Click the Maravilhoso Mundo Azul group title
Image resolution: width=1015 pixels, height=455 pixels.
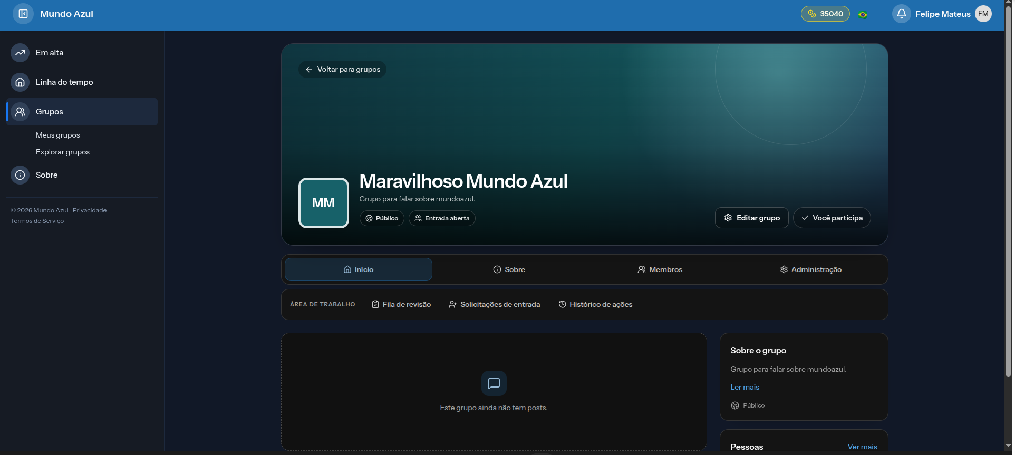click(463, 181)
